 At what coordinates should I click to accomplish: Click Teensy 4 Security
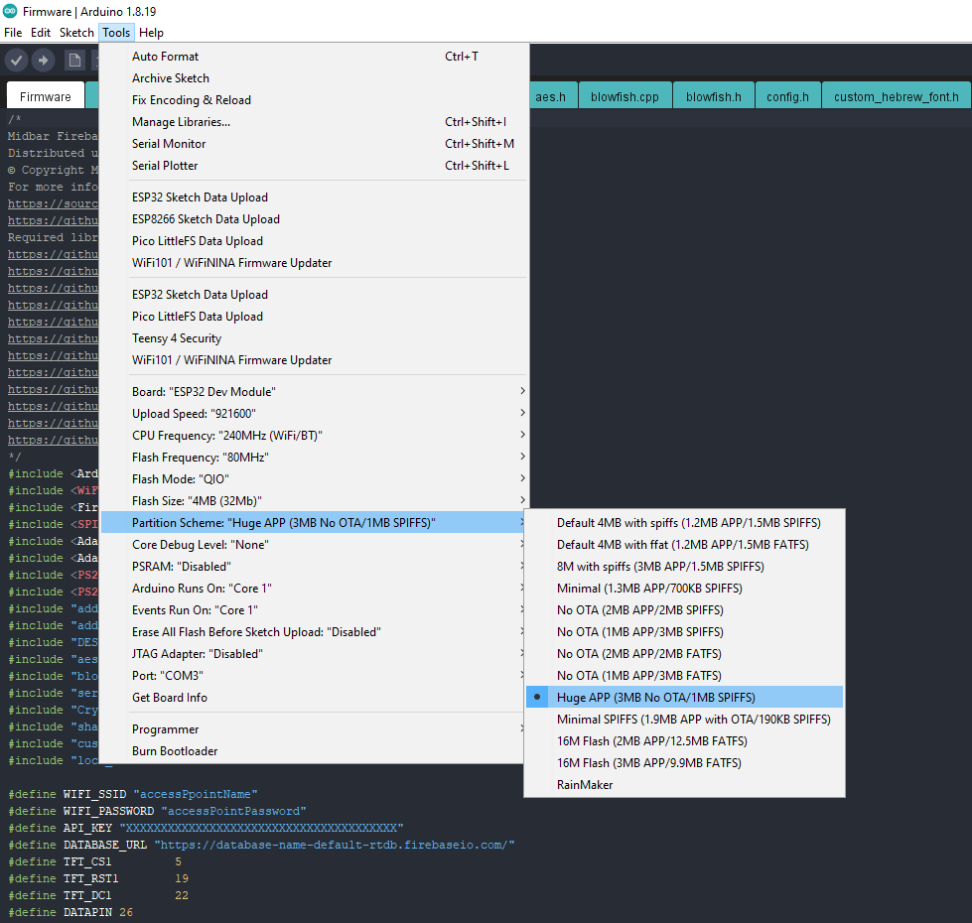[315, 338]
